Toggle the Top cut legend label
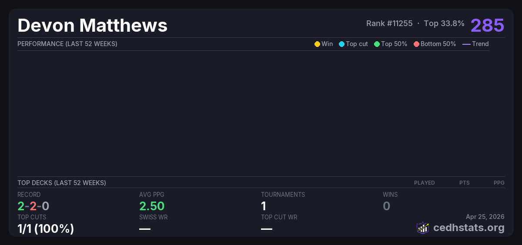This screenshot has width=522, height=245. point(357,44)
